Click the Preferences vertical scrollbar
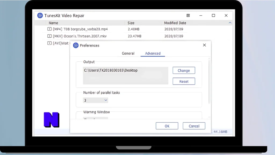275x155 pixels. (x=209, y=82)
